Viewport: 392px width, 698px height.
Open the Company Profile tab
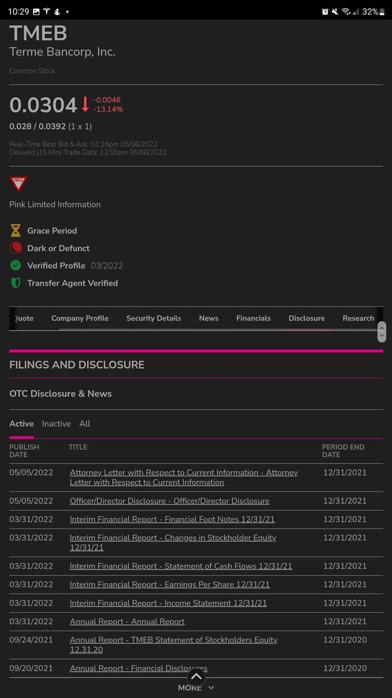[80, 318]
